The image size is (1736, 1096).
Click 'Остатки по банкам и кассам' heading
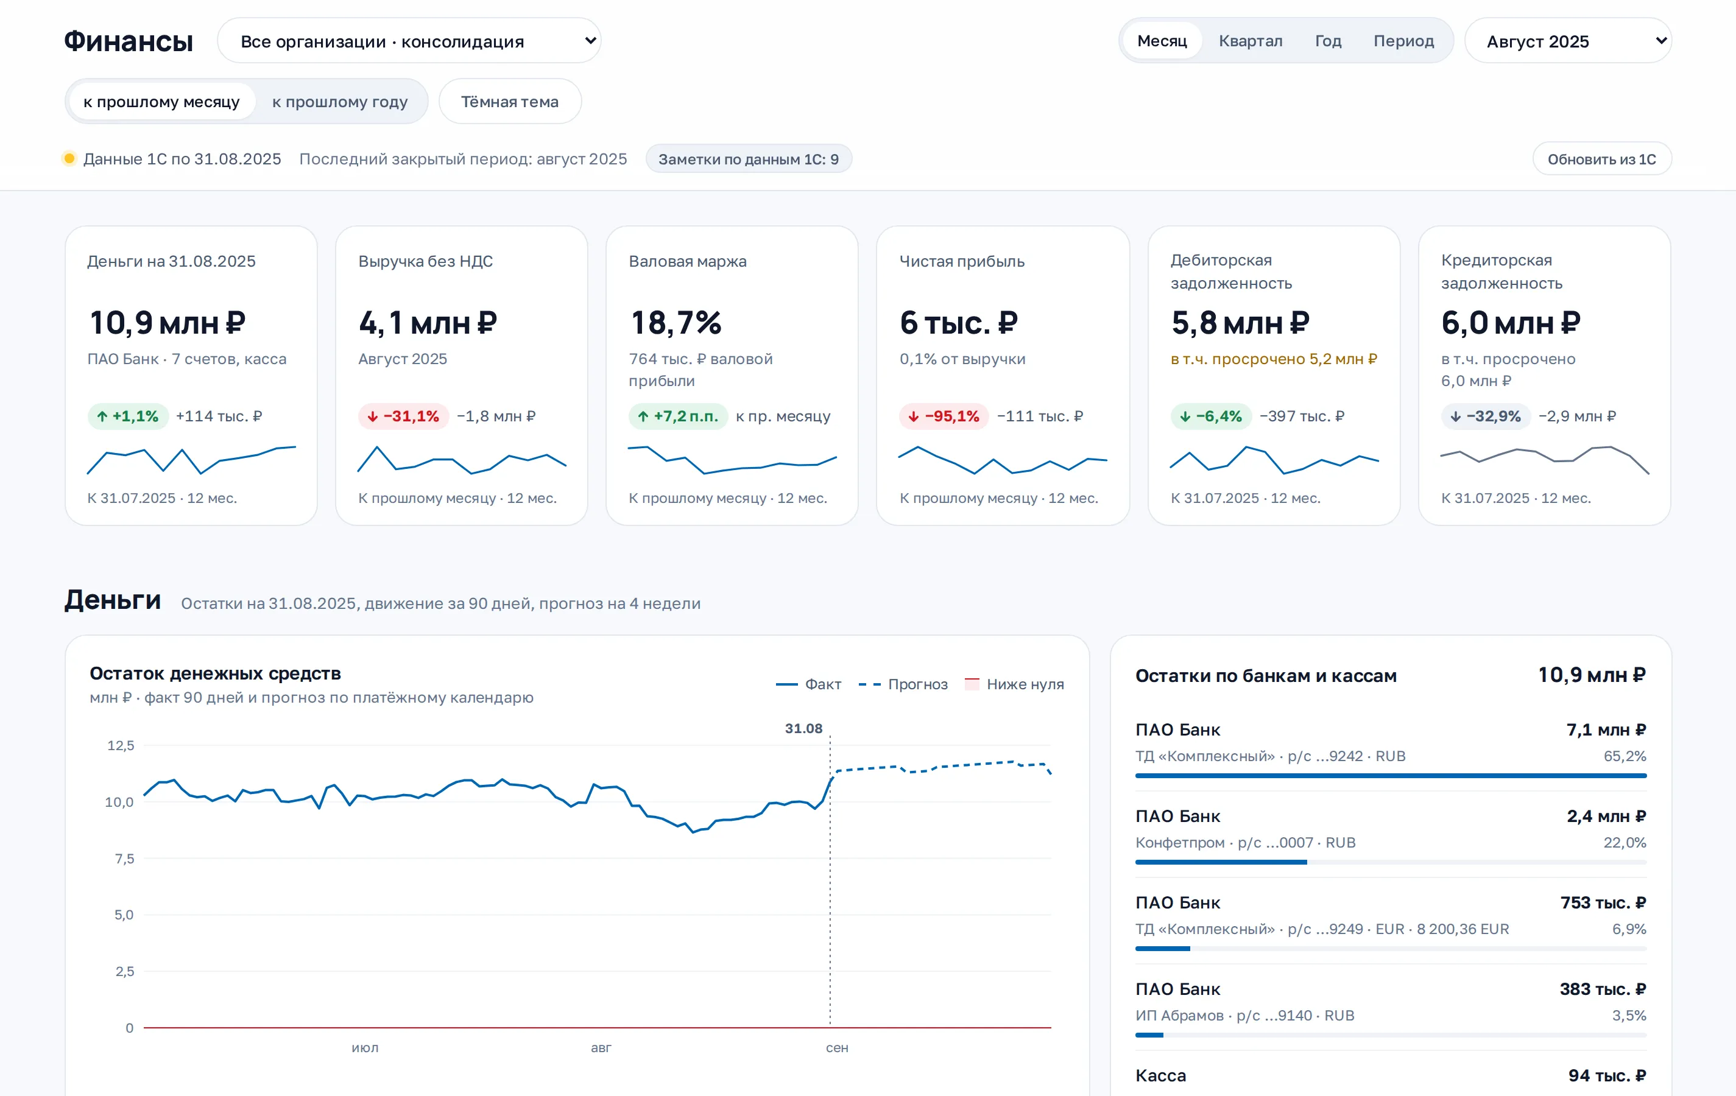click(1266, 676)
